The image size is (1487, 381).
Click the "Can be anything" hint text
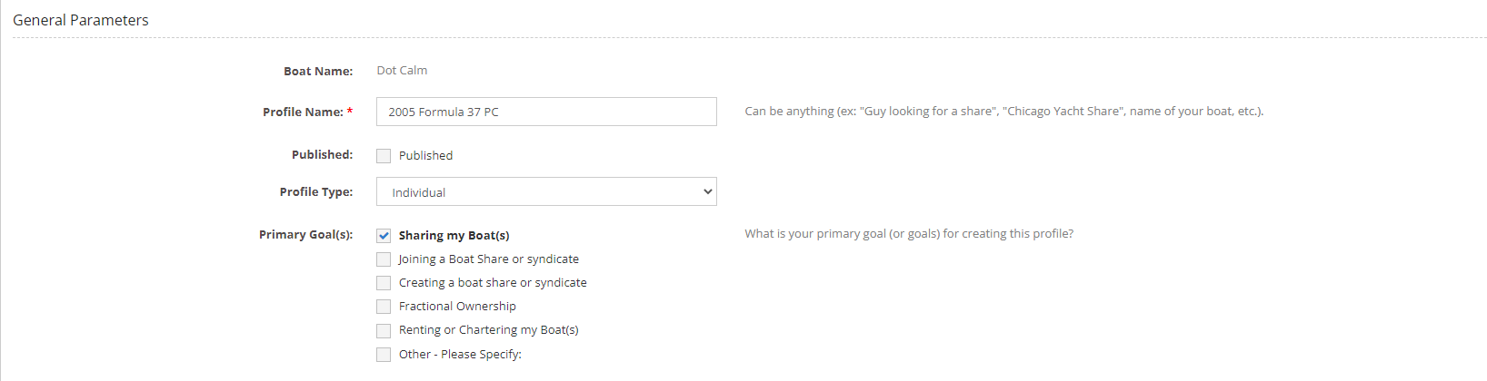click(x=1003, y=112)
